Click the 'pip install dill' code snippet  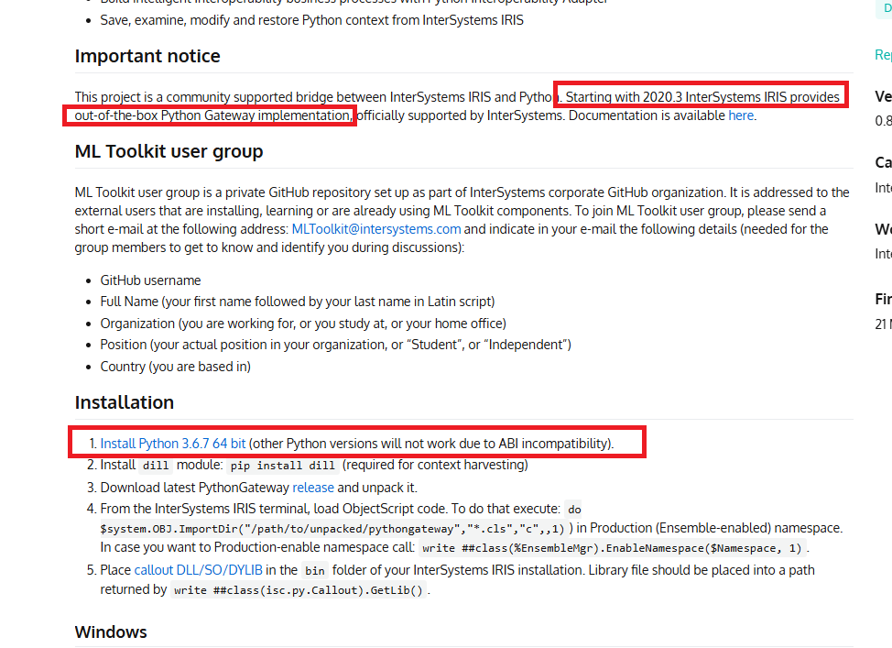click(283, 466)
